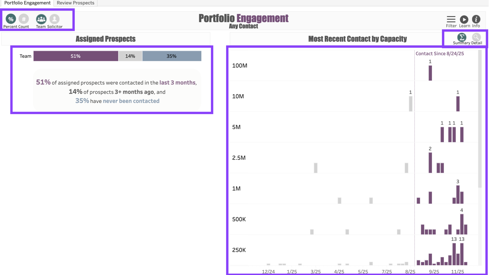Click the 2.5M capacity row label
The height and width of the screenshot is (275, 491).
click(x=239, y=158)
